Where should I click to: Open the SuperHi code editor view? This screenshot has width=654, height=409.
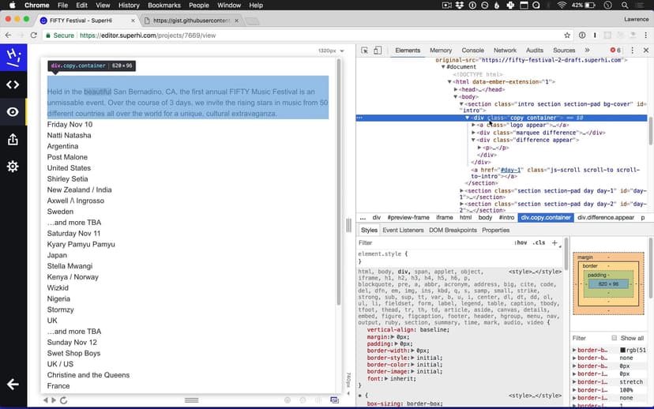tap(13, 84)
